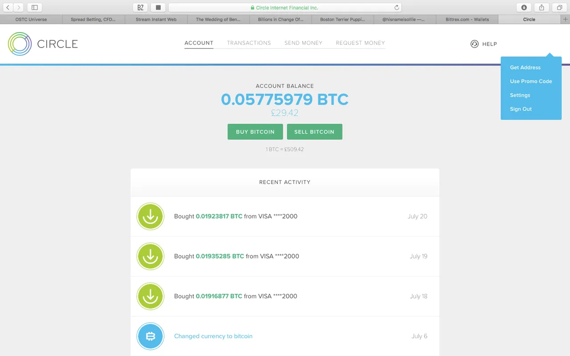Click the 0.01923817 BTC amount
Image resolution: width=570 pixels, height=356 pixels.
(219, 216)
